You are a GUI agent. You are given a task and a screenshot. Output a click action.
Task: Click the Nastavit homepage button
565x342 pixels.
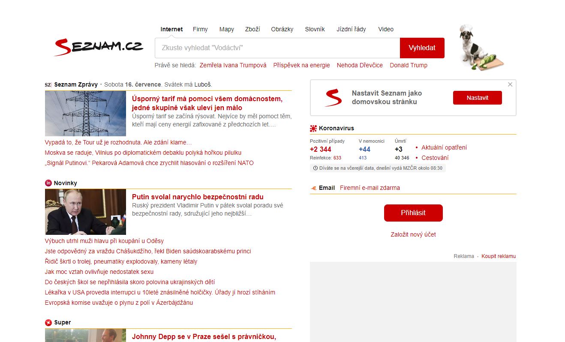tap(478, 98)
